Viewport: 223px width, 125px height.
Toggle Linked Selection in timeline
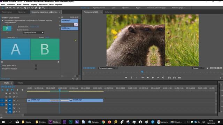coord(13,90)
